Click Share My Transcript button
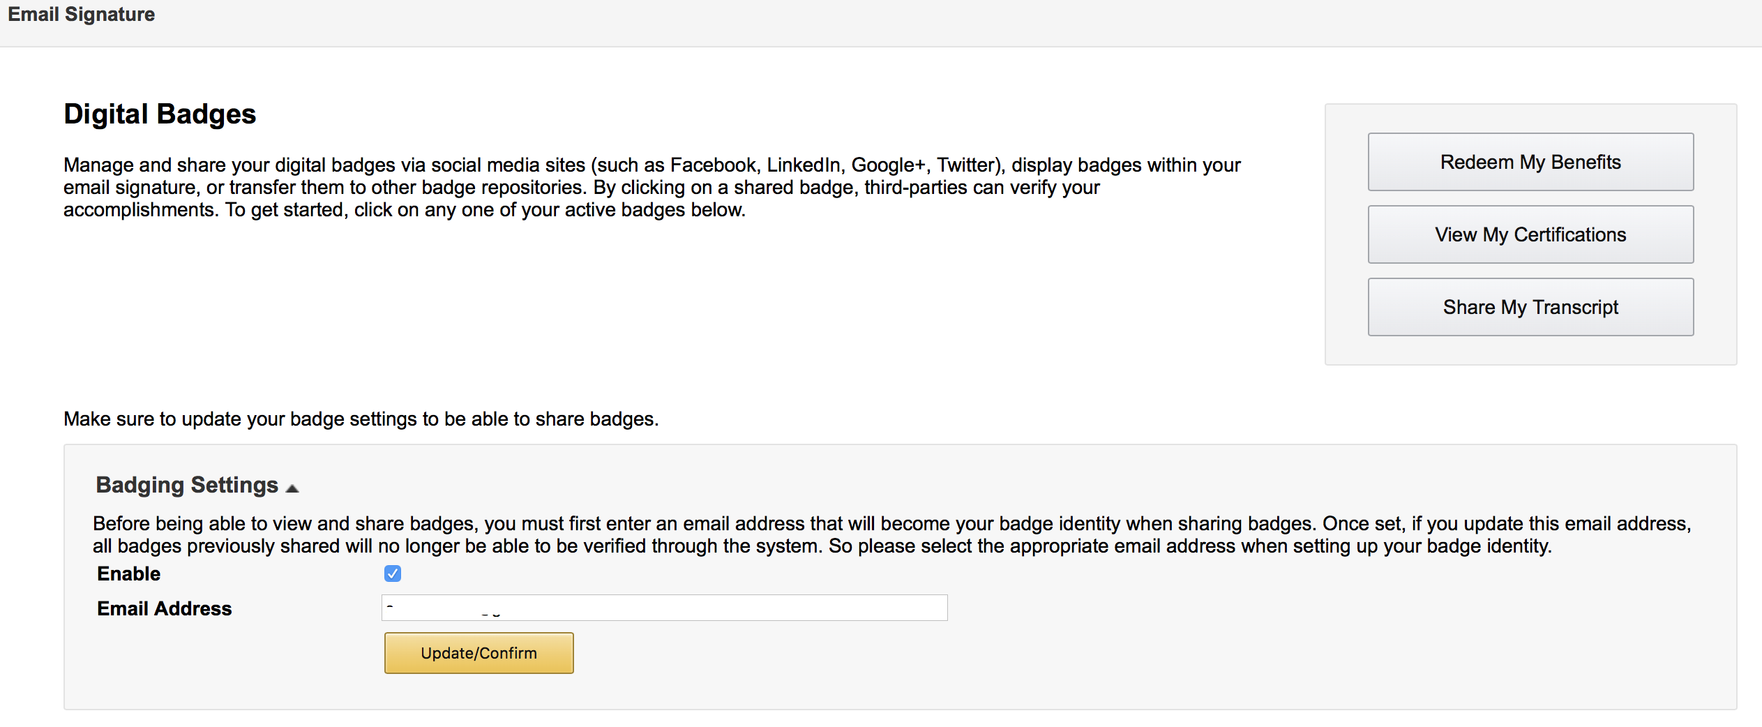Screen dimensions: 1762x727 (1530, 307)
